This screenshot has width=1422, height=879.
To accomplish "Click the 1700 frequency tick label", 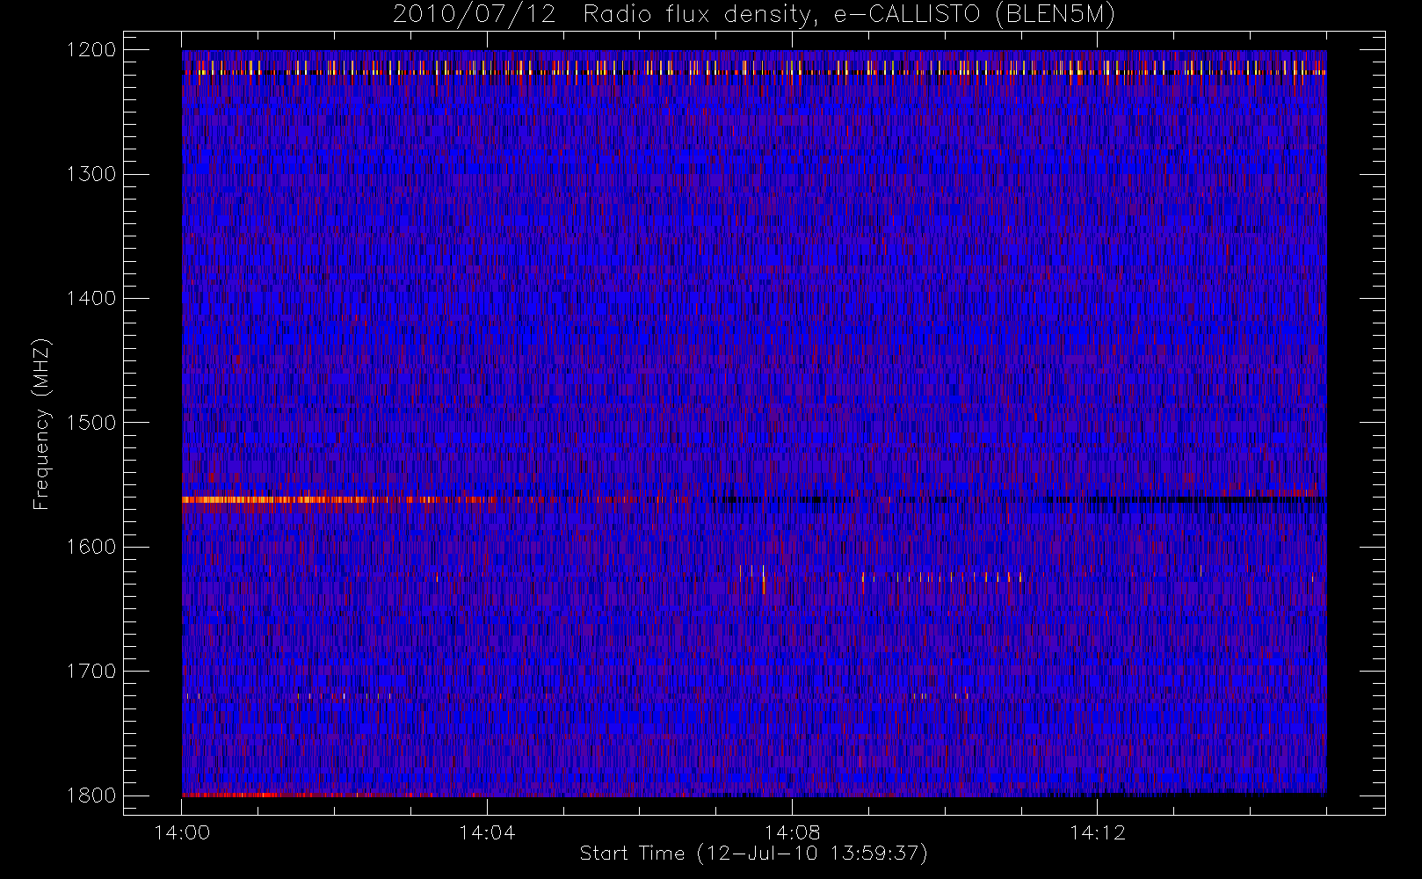I will click(x=91, y=671).
